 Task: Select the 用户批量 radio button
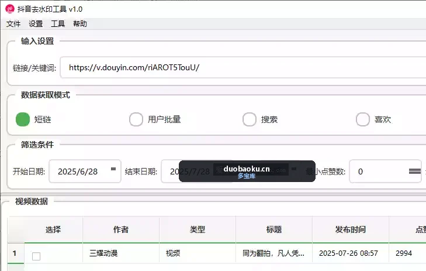[x=136, y=119]
